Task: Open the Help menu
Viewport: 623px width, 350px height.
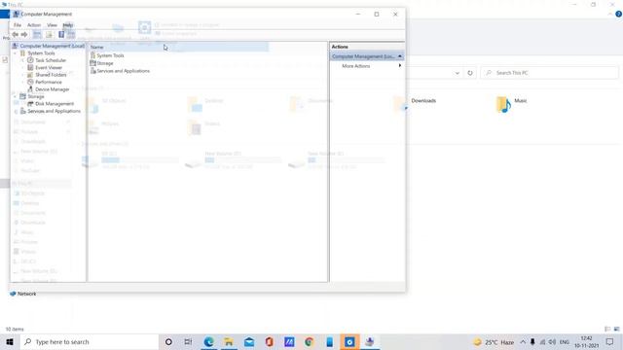Action: coord(68,25)
